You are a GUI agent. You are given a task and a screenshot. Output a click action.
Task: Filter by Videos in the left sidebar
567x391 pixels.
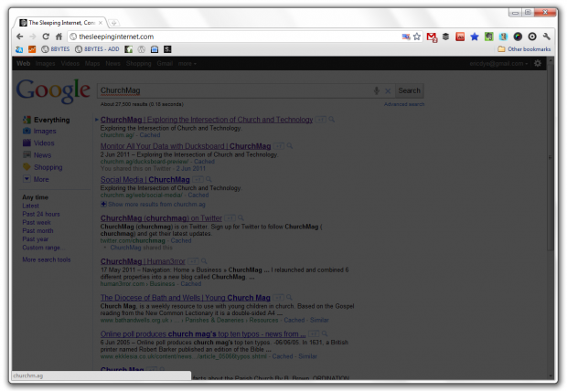[x=44, y=143]
